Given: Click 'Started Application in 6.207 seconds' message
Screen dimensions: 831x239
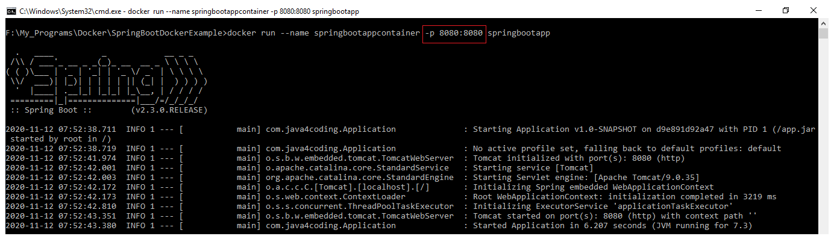Looking at the screenshot, I should 612,225.
